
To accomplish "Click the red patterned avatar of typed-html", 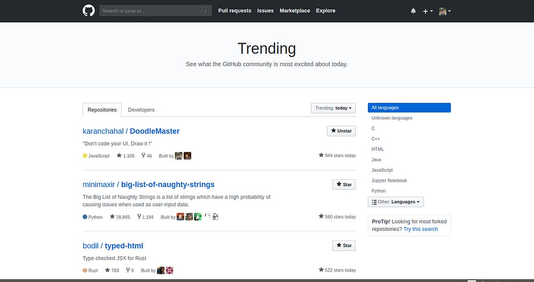I will point(170,270).
